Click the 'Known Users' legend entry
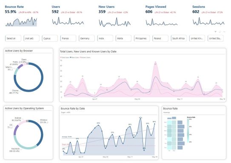The width and height of the screenshot is (231, 163). coord(85,57)
